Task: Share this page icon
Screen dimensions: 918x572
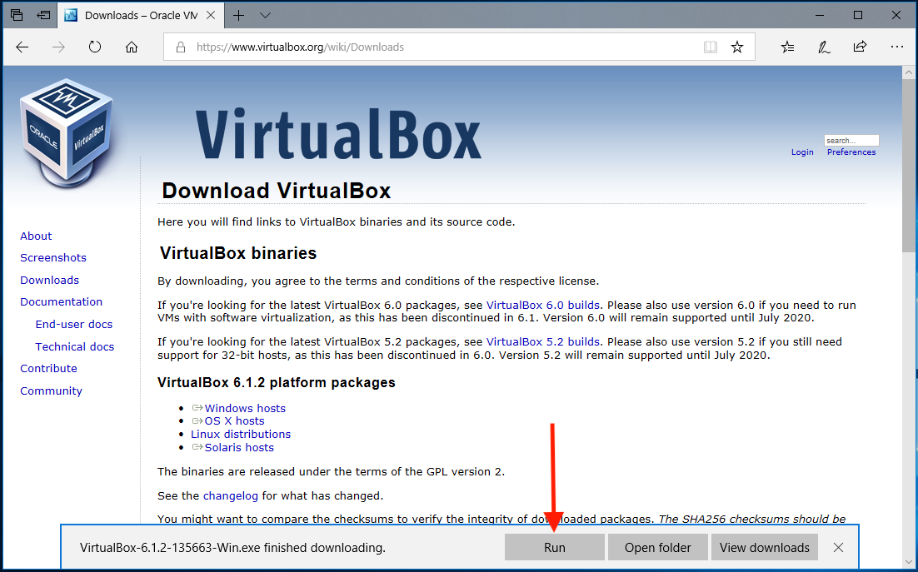Action: click(x=860, y=47)
